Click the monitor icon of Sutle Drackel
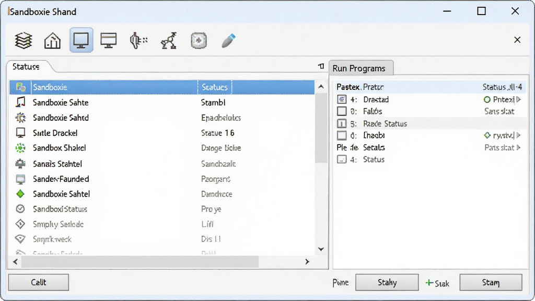The width and height of the screenshot is (535, 301). [20, 133]
